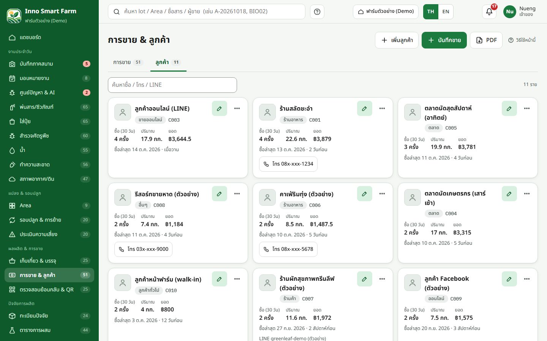Click the search help question icon
547x341 pixels.
pyautogui.click(x=317, y=12)
